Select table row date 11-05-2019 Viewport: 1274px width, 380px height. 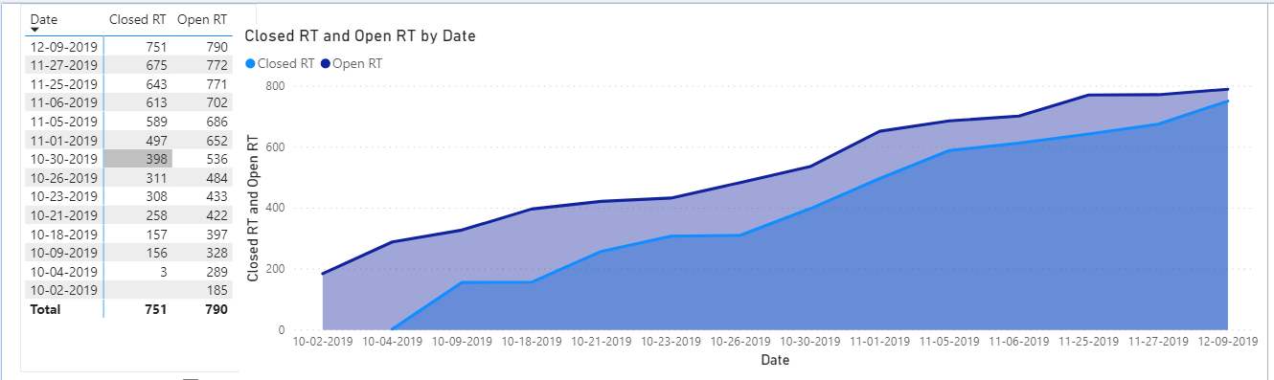(64, 122)
